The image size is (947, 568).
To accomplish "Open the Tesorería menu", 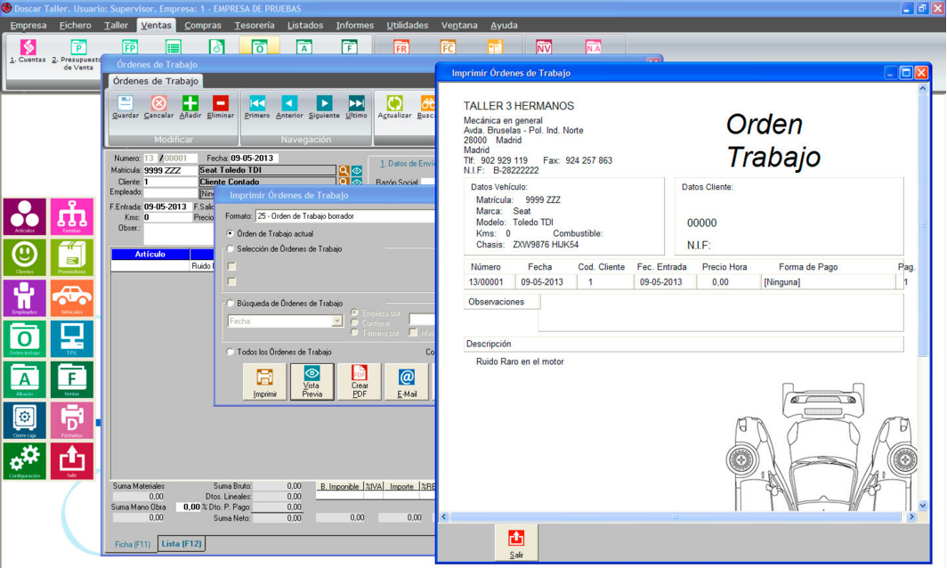I will (254, 25).
